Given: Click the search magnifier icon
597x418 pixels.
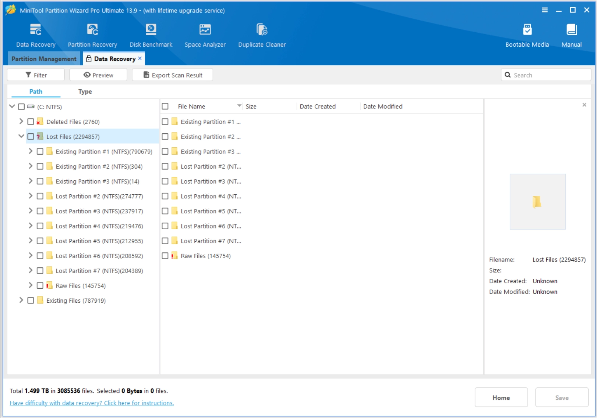Looking at the screenshot, I should pos(508,75).
